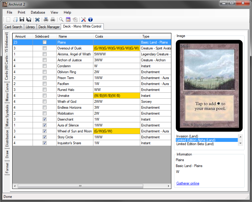Toggle the Sideboard checkbox for Story Circle
252x202 pixels.
pos(44,137)
